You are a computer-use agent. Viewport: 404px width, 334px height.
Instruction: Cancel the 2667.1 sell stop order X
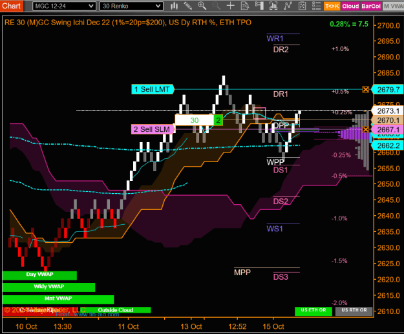click(366, 129)
